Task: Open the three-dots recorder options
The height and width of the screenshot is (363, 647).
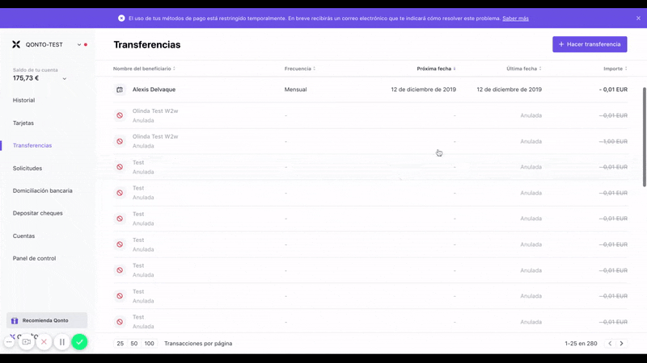Action: (x=9, y=341)
